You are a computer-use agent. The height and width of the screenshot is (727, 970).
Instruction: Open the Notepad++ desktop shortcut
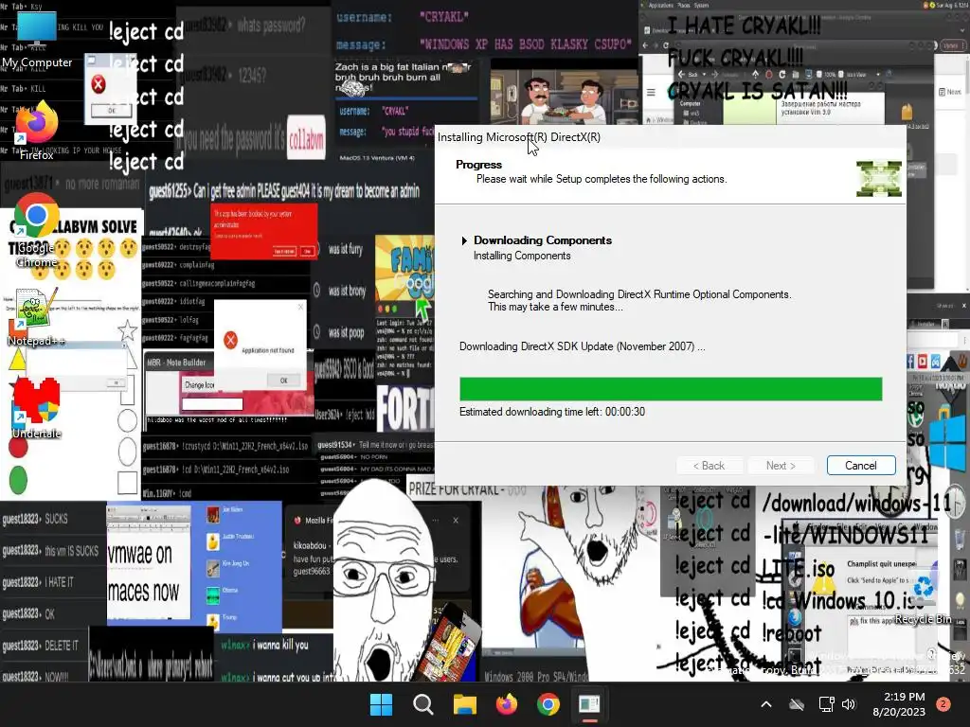(x=36, y=316)
